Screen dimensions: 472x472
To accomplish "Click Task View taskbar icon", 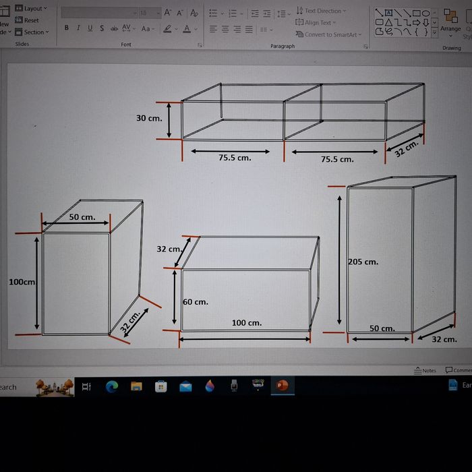I will click(86, 386).
